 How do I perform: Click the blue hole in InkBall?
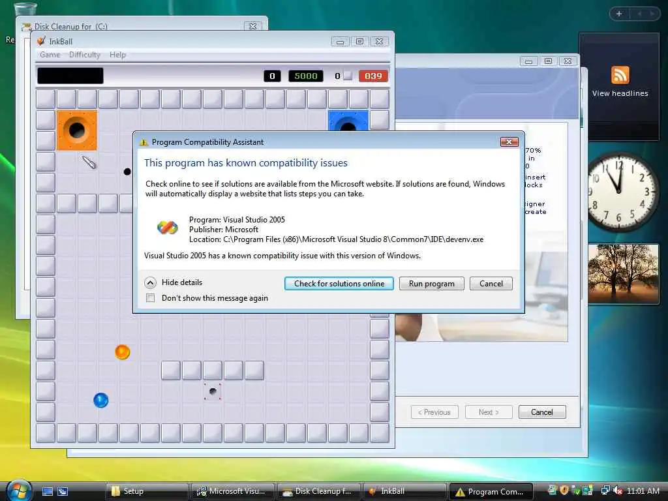tap(348, 121)
